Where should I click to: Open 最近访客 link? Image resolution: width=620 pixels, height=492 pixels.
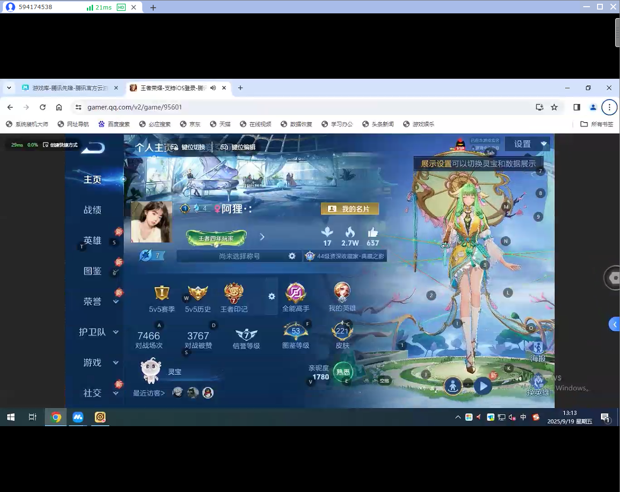tap(149, 393)
